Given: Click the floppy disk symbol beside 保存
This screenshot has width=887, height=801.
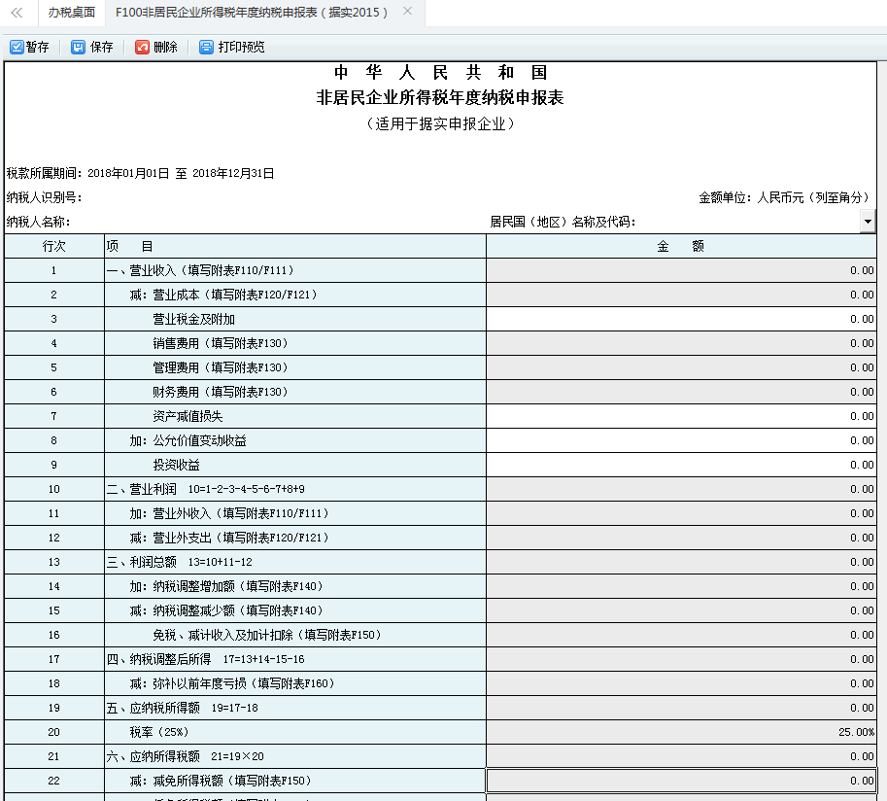Looking at the screenshot, I should point(77,46).
